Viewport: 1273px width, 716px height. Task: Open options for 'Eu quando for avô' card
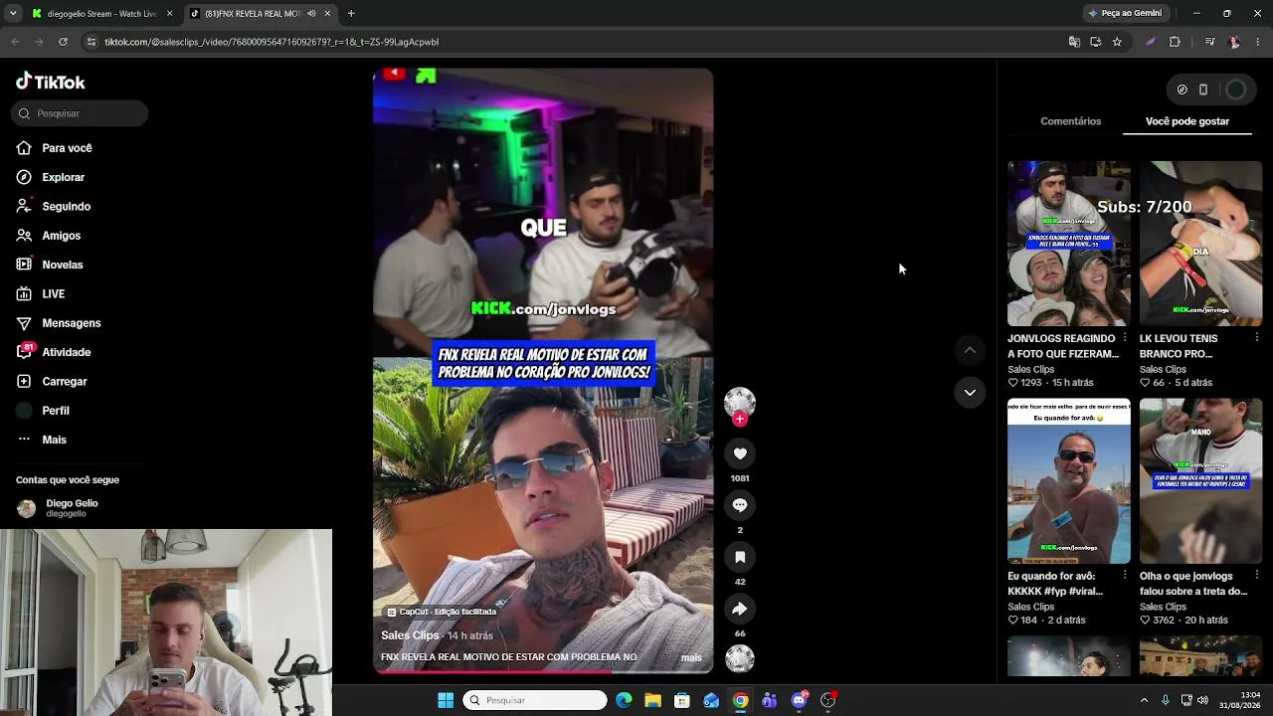(x=1125, y=576)
